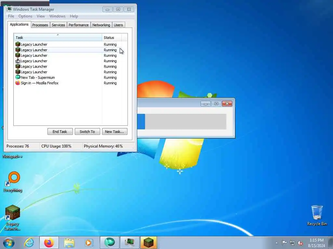Click the Task Manager taskbar button
333x249 pixels.
tap(129, 243)
